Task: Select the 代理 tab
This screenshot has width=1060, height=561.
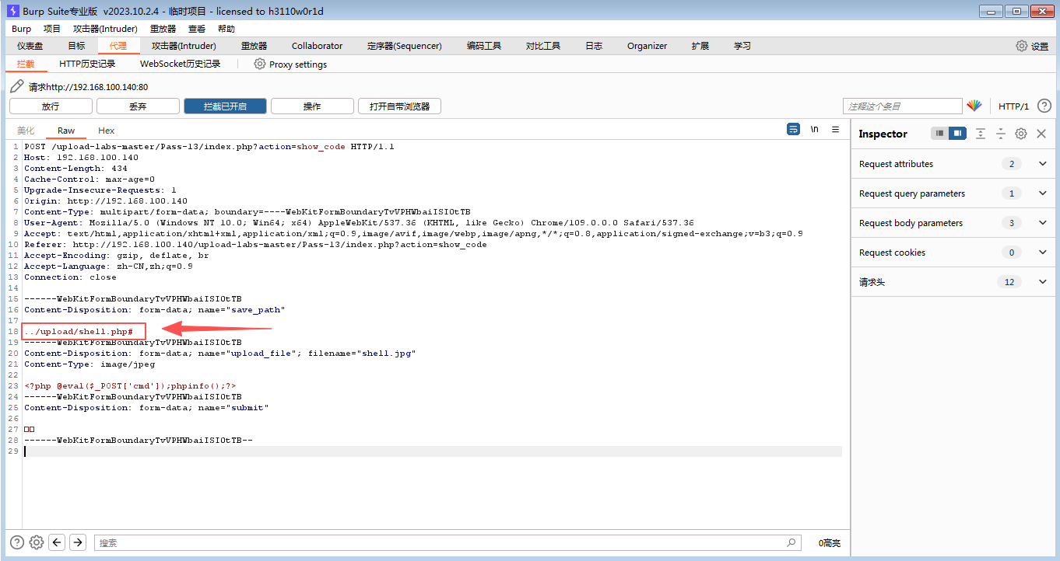Action: 118,46
